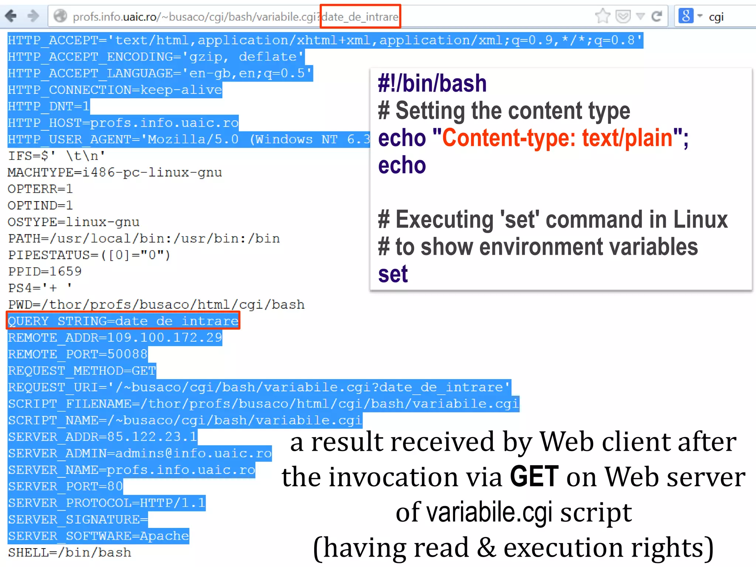The height and width of the screenshot is (567, 756).
Task: Click the SCRIPT_NAME line
Action: (x=185, y=420)
